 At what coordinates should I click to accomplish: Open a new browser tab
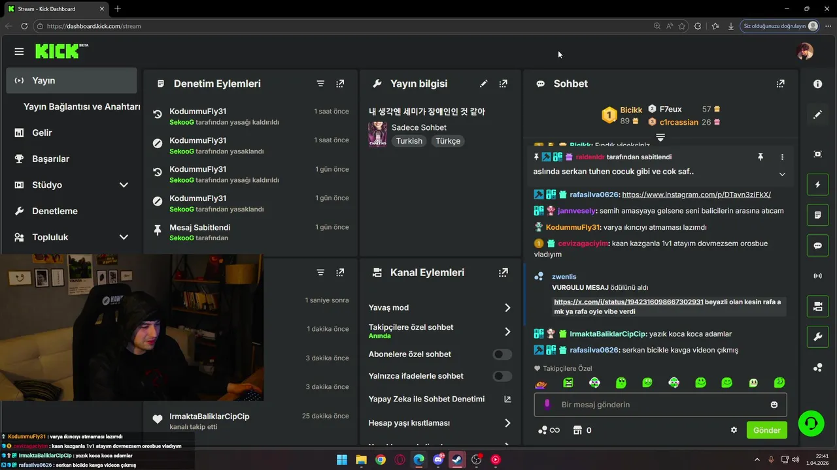(x=118, y=8)
